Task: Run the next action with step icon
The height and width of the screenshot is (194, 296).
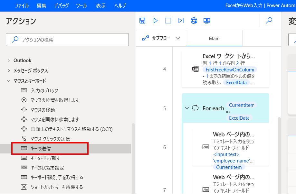Action: (181, 21)
